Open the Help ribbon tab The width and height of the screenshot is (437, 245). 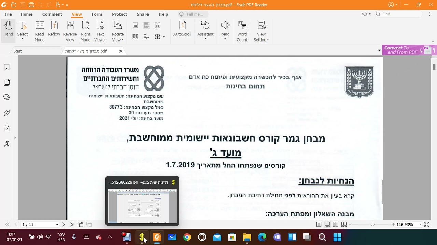click(163, 14)
